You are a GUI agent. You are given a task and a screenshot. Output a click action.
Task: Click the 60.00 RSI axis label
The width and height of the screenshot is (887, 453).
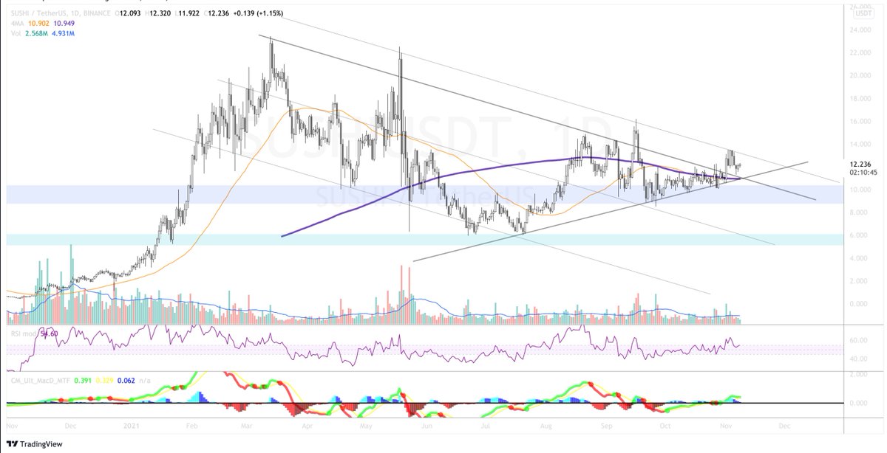(x=859, y=341)
